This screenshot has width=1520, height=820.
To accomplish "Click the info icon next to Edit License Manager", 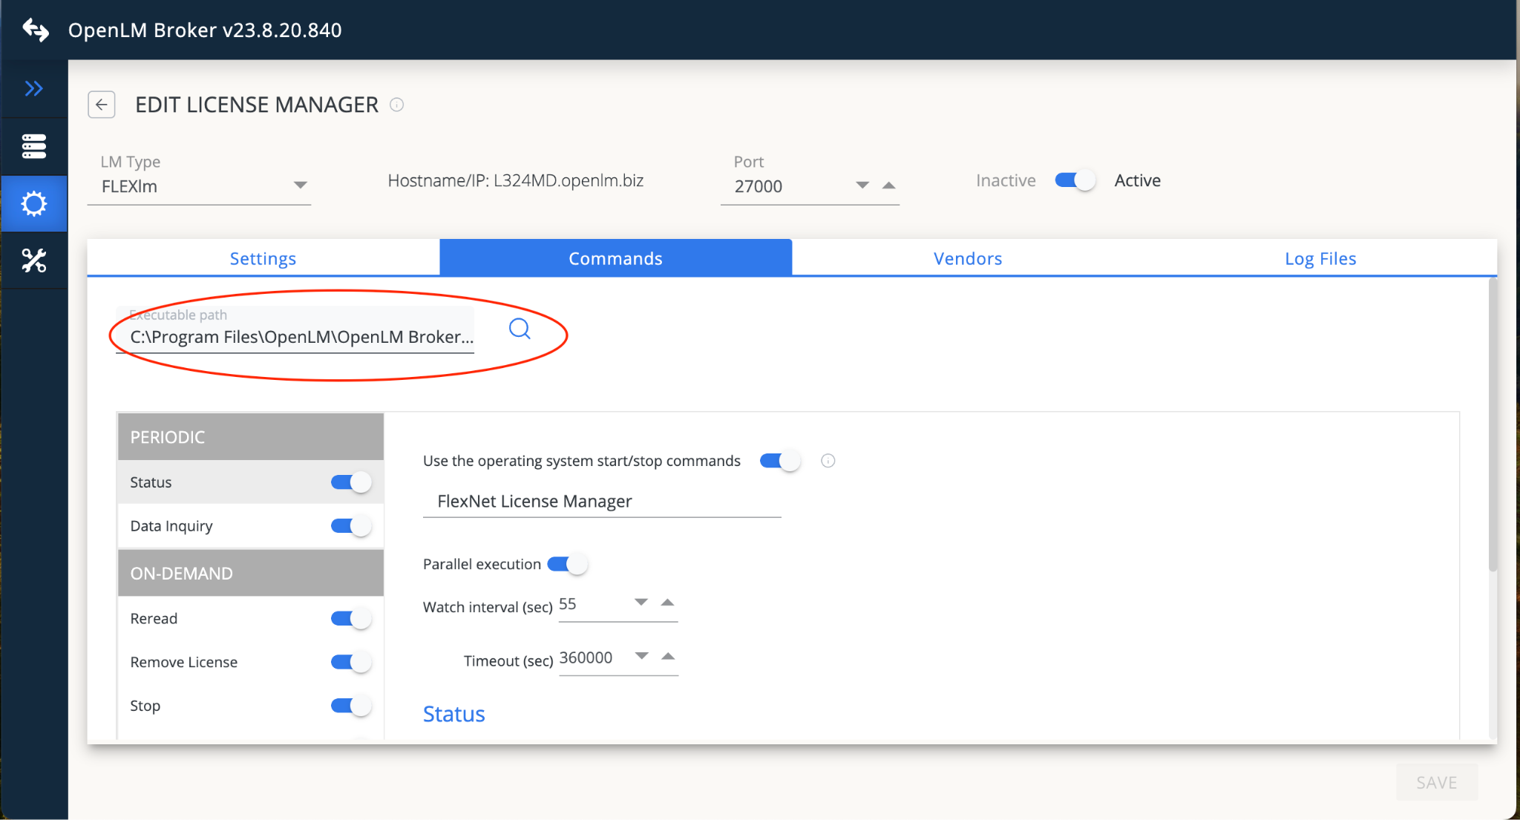I will point(397,105).
